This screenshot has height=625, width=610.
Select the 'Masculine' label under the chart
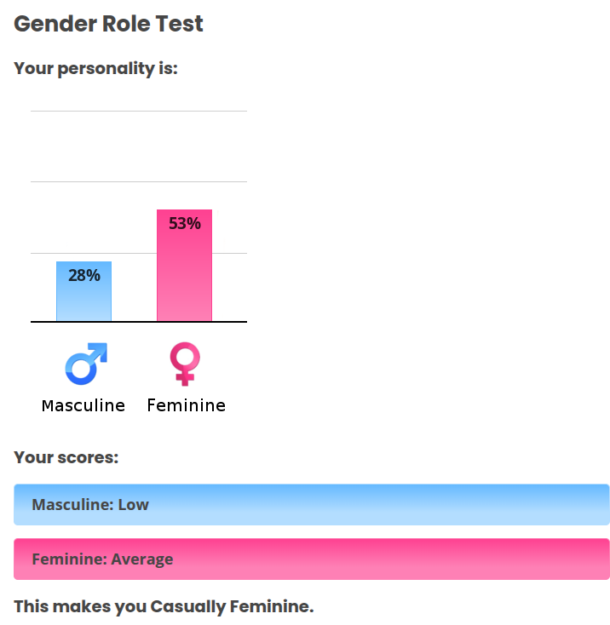point(83,405)
